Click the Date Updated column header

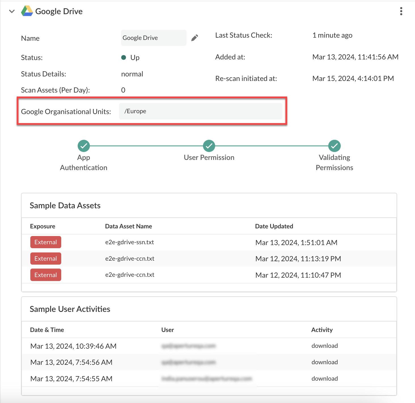pyautogui.click(x=274, y=226)
